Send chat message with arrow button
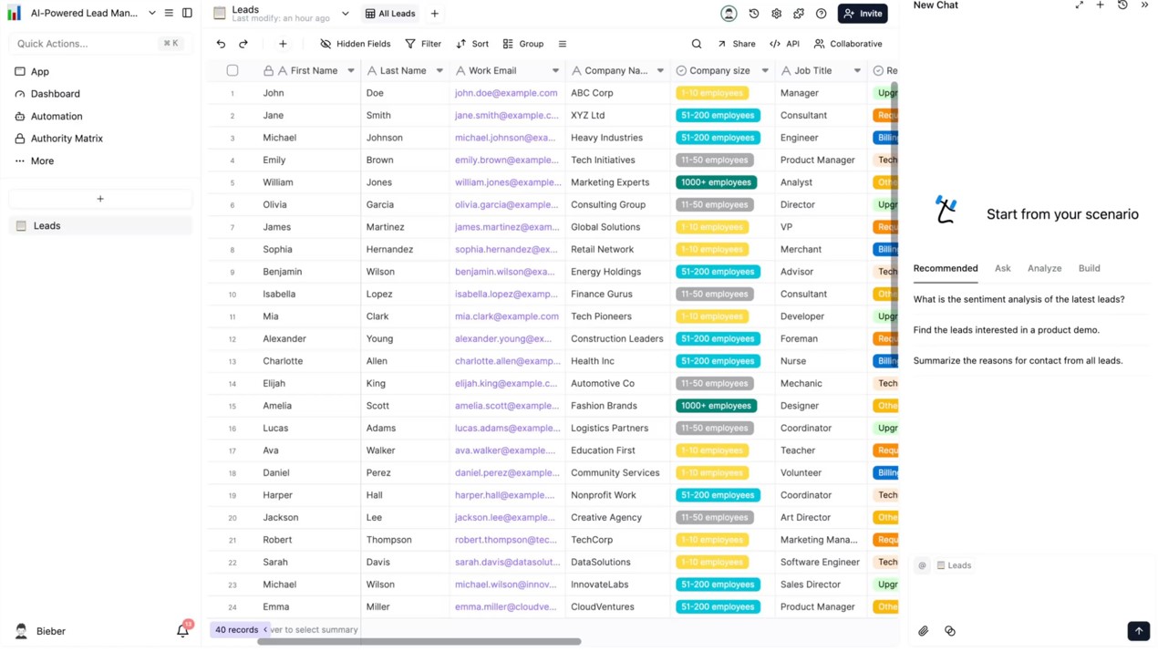The image size is (1158, 652). pos(1138,631)
